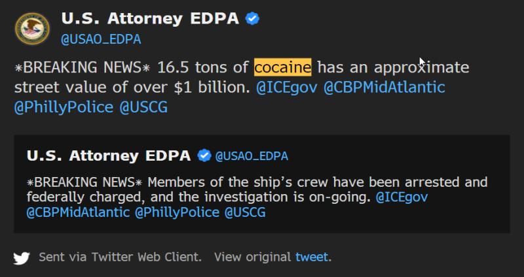Open the @ICEgov mention in the main tweet
The image size is (524, 277).
[x=288, y=87]
